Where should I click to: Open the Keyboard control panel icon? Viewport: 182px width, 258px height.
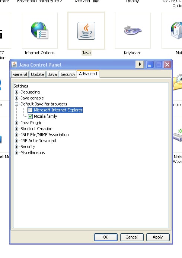pos(133,30)
